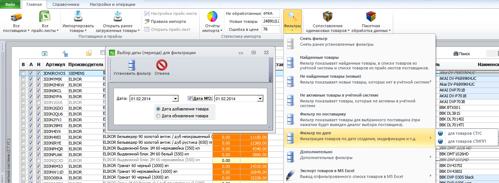The width and height of the screenshot is (499, 183).
Task: Select Дата добавления товара radio option
Action: coord(158,109)
